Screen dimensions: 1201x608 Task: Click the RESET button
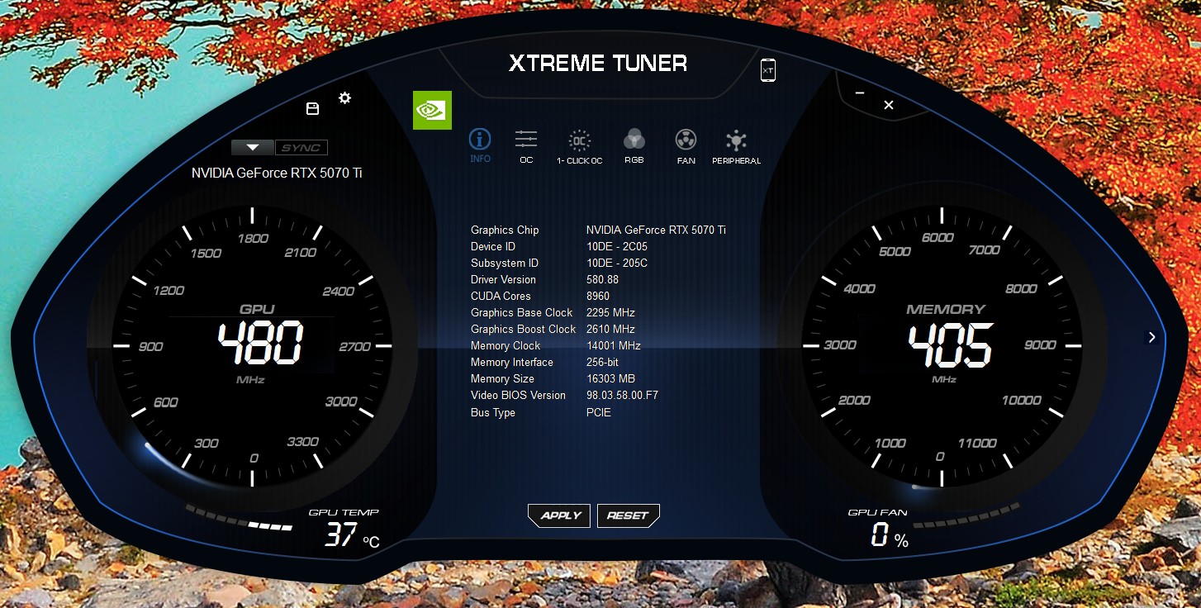628,515
